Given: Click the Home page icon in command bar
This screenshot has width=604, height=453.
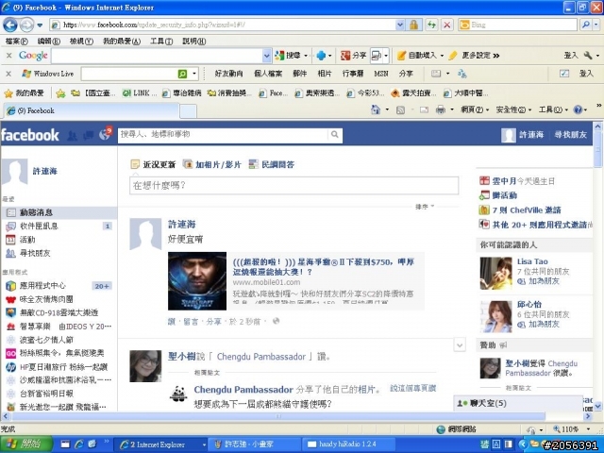Looking at the screenshot, I should coord(376,109).
